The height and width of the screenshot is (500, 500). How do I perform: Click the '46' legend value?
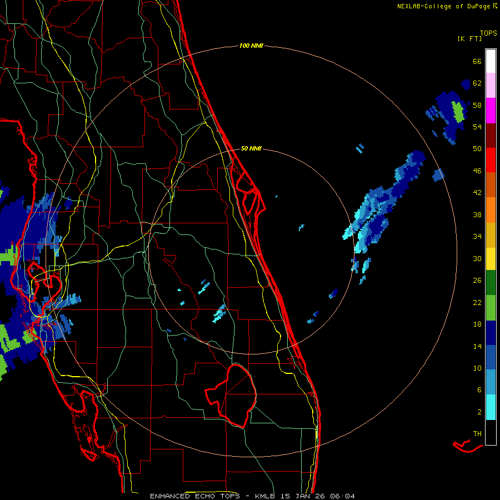tap(477, 171)
